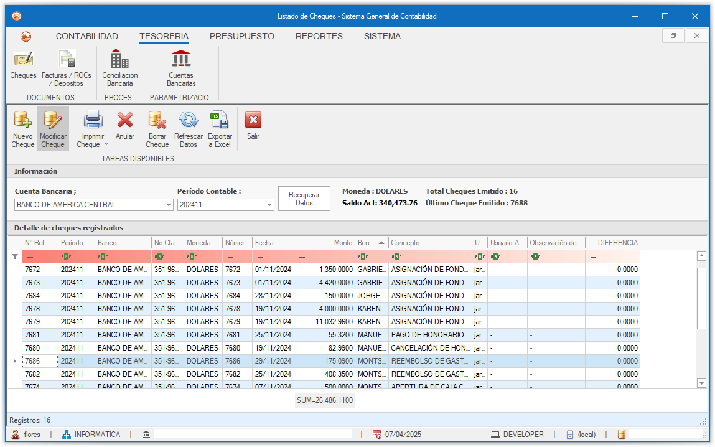Open DIFERENCIA column filter operator
Image resolution: width=715 pixels, height=447 pixels.
pyautogui.click(x=593, y=256)
